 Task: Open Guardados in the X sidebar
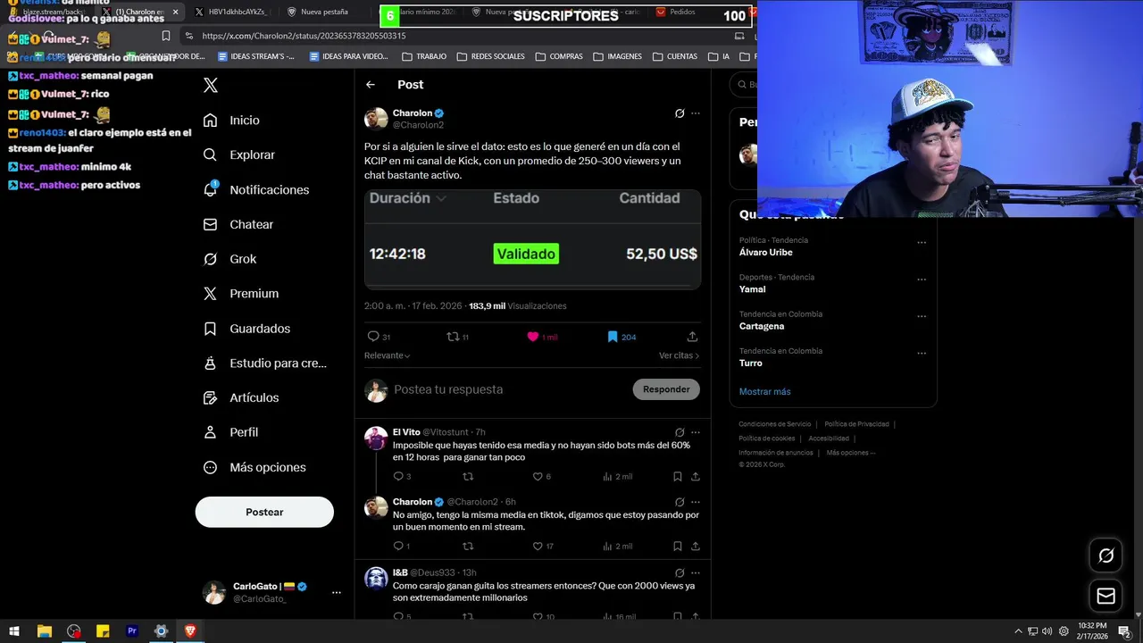pyautogui.click(x=247, y=329)
